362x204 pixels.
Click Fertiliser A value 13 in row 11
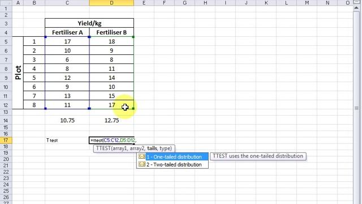(67, 96)
